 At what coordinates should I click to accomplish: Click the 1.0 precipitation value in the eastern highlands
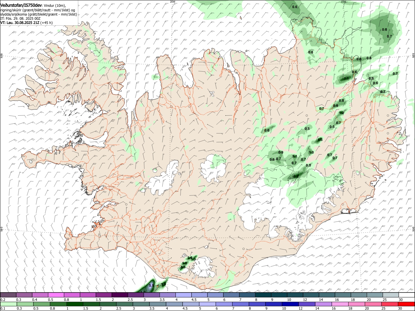311,153
